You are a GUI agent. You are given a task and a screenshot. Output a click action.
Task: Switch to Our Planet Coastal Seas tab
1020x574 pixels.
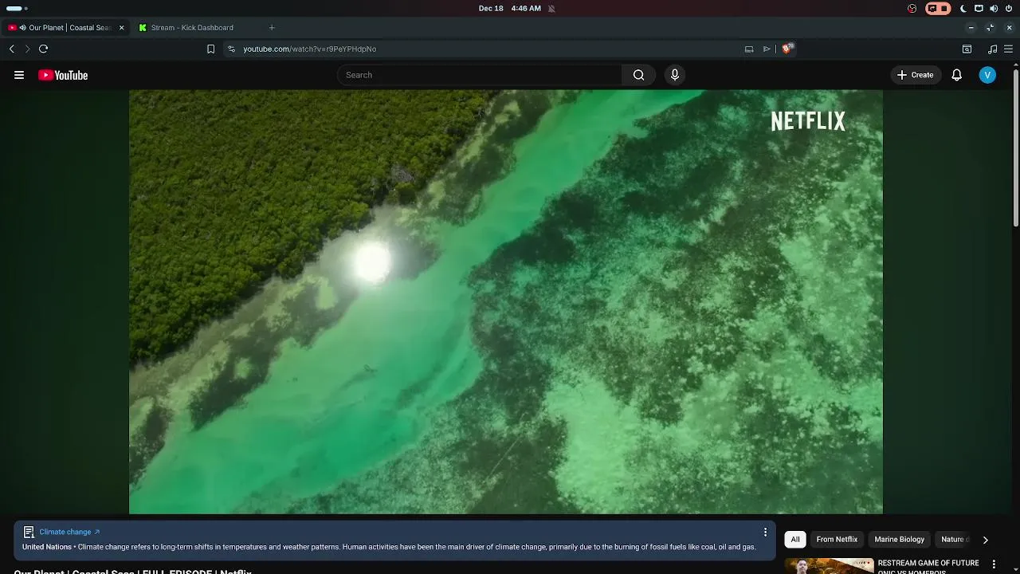click(66, 28)
